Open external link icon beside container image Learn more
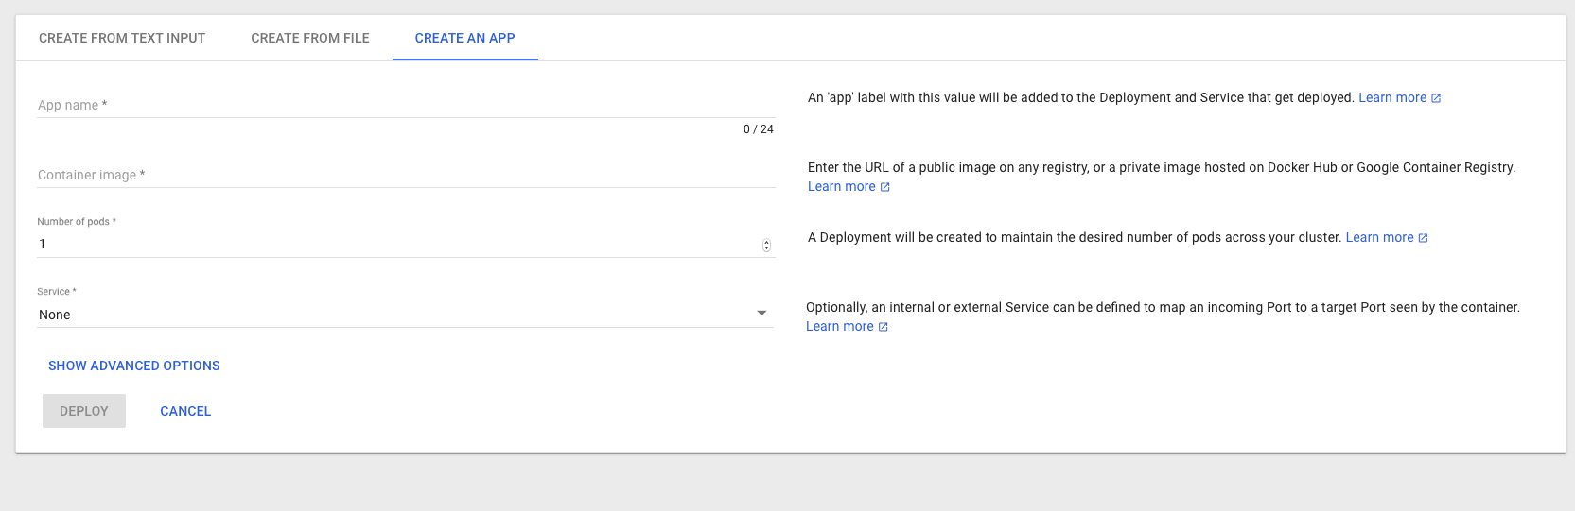This screenshot has width=1575, height=511. (x=885, y=187)
